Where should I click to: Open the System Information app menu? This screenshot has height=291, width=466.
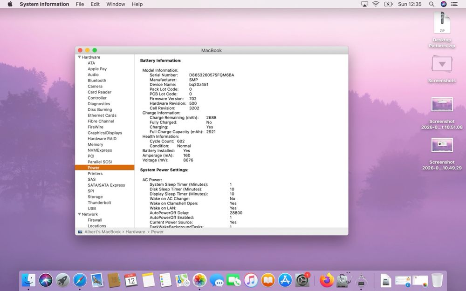tap(44, 4)
